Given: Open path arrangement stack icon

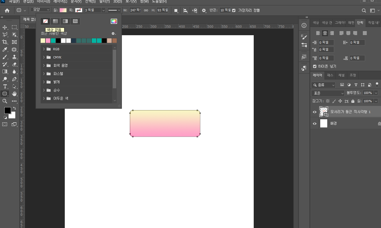Looking at the screenshot, I should coord(195,11).
